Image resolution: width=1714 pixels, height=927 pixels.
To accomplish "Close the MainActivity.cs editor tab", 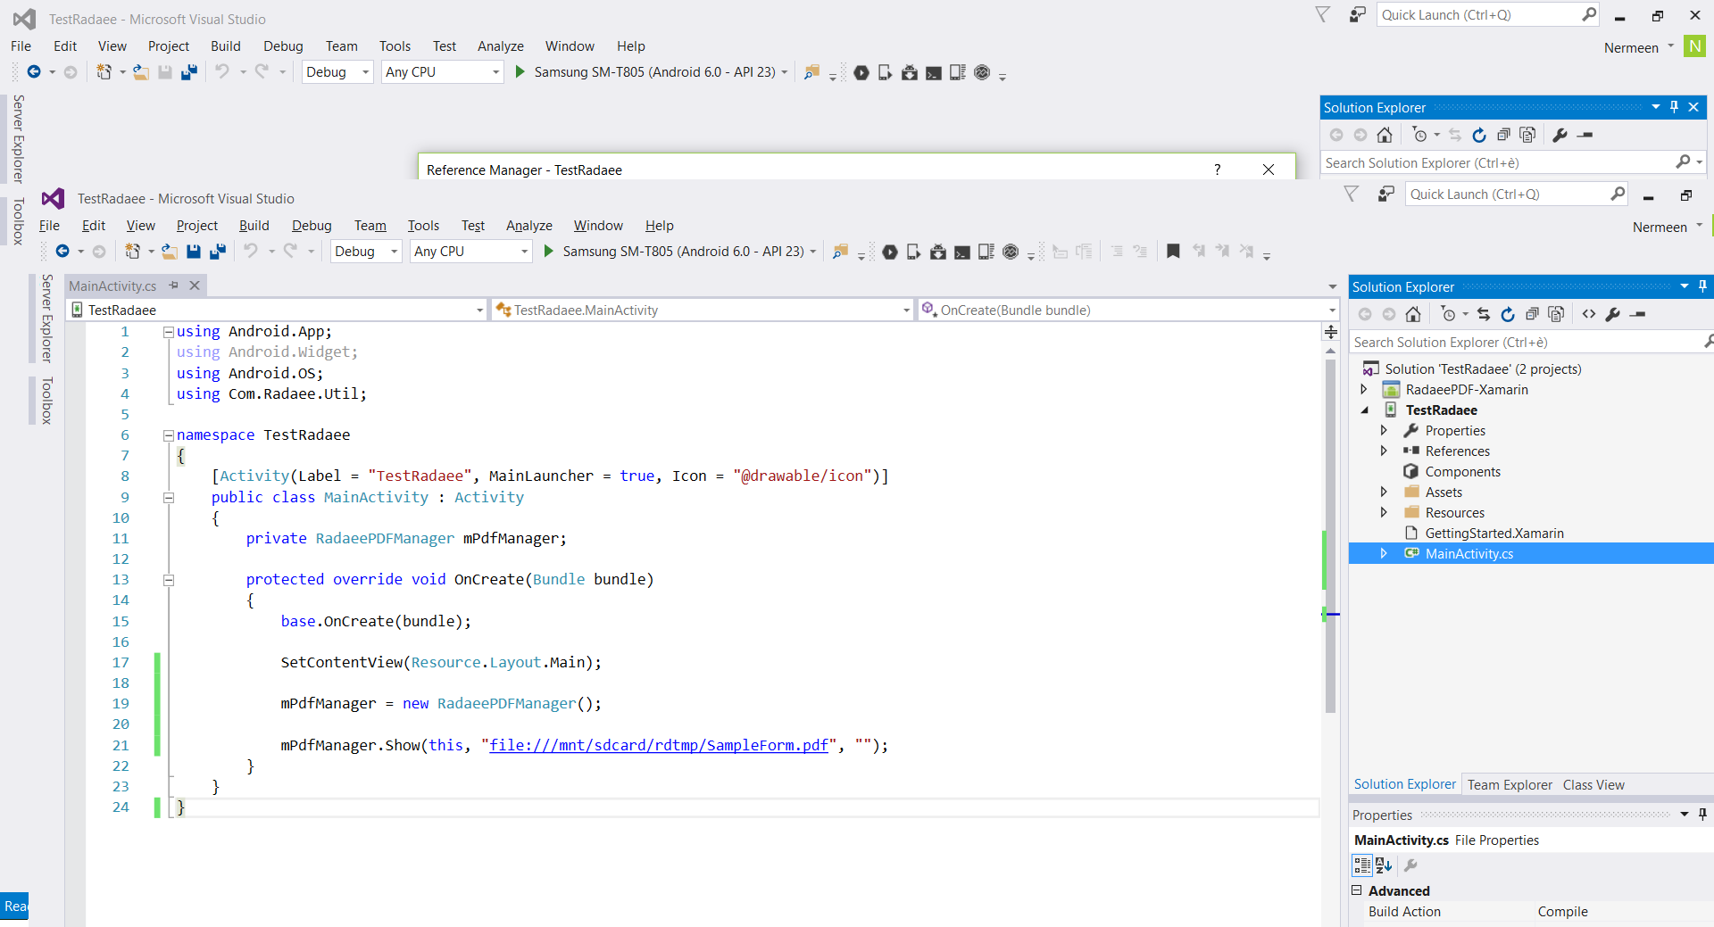I will click(195, 286).
